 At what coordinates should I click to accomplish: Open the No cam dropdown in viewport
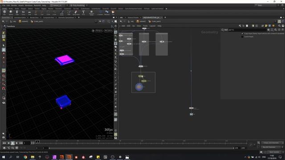tap(108, 31)
